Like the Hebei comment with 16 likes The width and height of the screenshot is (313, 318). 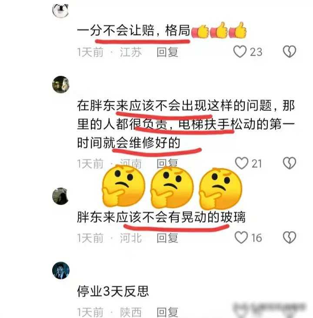pyautogui.click(x=241, y=237)
